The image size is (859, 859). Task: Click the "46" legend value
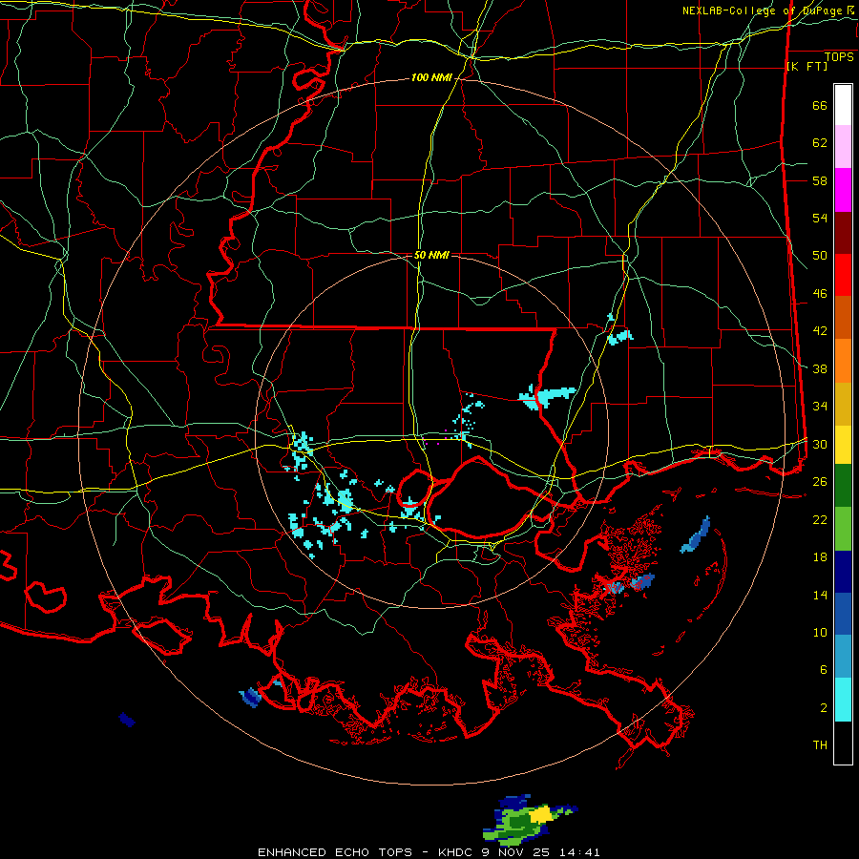pos(820,294)
